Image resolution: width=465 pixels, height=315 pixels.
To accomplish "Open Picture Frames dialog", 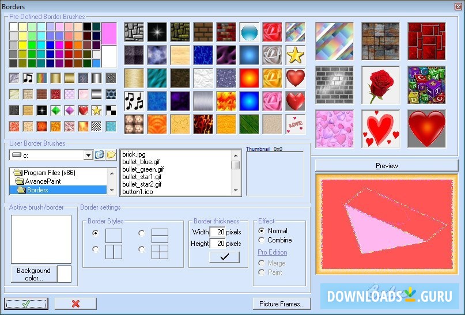I will click(282, 303).
